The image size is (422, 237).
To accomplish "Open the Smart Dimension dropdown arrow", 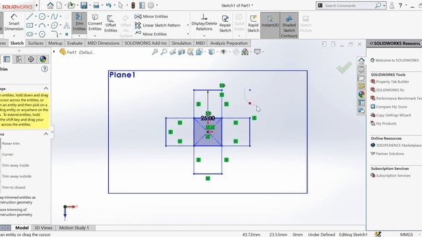I will point(14,36).
